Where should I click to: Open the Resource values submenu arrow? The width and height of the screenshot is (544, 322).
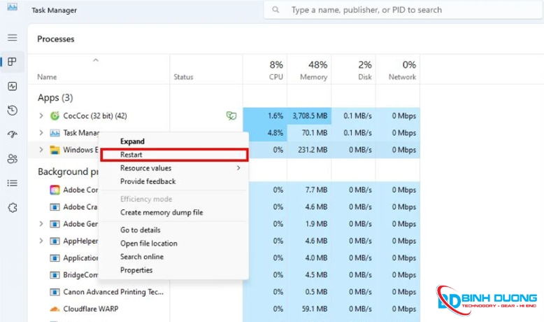point(238,168)
